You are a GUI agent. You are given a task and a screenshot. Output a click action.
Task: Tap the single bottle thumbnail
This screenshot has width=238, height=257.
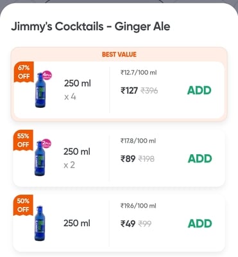(x=40, y=223)
